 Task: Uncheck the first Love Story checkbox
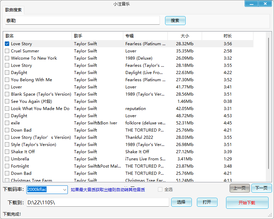[7, 44]
